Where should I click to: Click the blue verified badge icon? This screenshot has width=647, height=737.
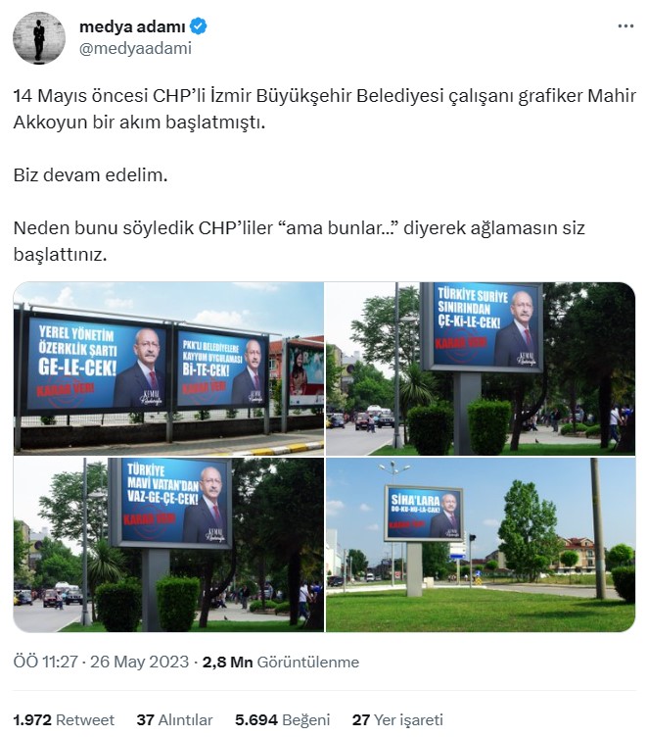point(198,26)
